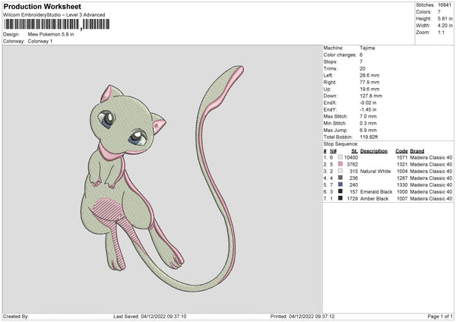
Task: Click 'Madeira Classic 40' in the 1330 row
Action: pyautogui.click(x=431, y=185)
